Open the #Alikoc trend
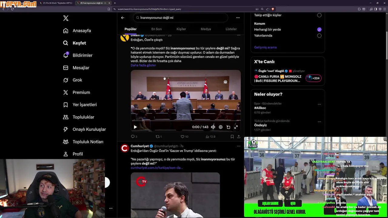Screen dimensions: 388x218 pyautogui.click(x=260, y=108)
